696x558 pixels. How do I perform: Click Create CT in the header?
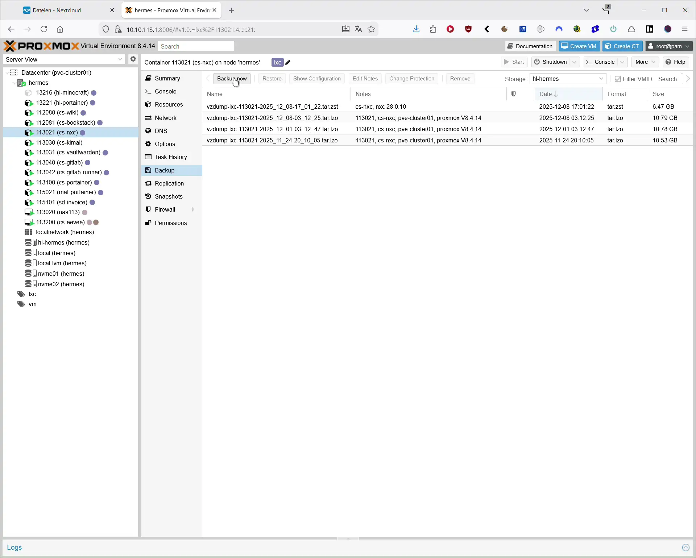pyautogui.click(x=622, y=46)
